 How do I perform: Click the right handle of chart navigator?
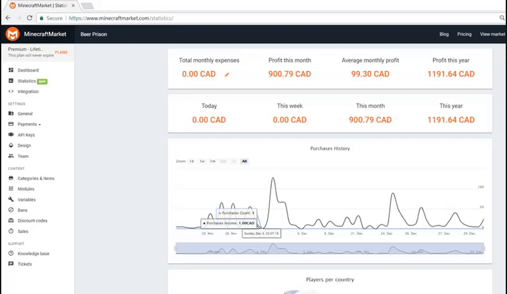pos(484,248)
